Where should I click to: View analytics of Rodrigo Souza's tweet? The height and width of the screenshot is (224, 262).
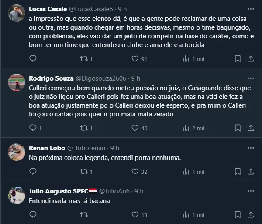[186, 128]
